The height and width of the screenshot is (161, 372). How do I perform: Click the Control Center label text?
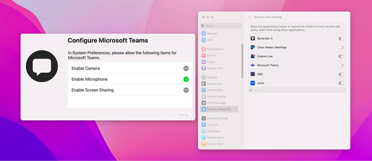217,96
